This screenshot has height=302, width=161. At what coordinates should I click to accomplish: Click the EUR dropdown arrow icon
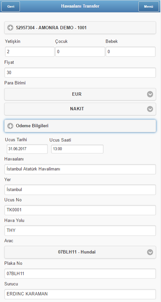150,94
